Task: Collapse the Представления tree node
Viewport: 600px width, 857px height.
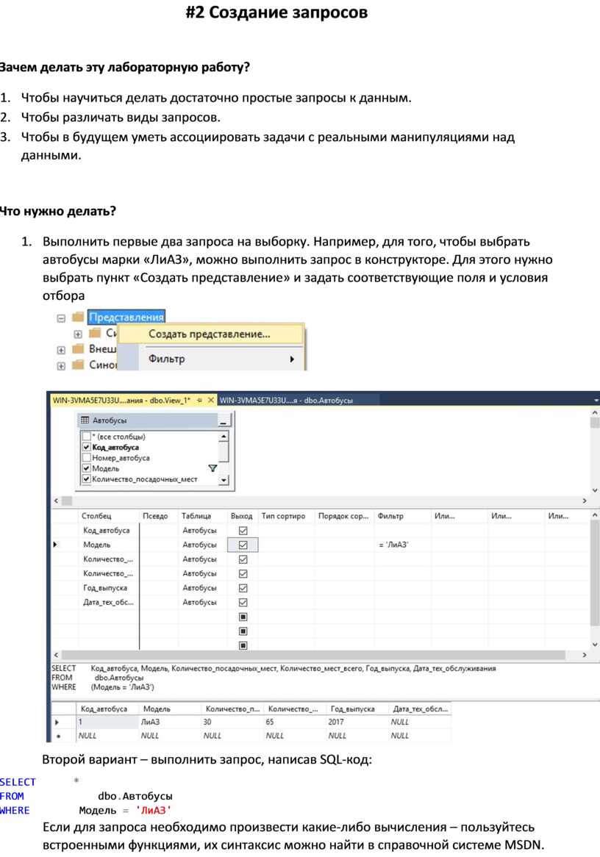Action: pyautogui.click(x=61, y=318)
